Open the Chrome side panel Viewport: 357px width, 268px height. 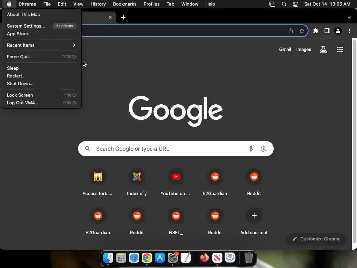pyautogui.click(x=327, y=31)
